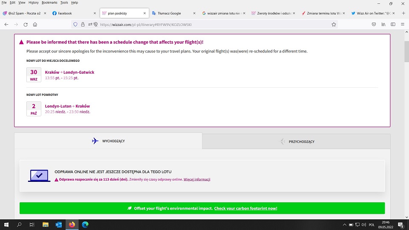Reload the current page
Image resolution: width=409 pixels, height=230 pixels.
26,25
